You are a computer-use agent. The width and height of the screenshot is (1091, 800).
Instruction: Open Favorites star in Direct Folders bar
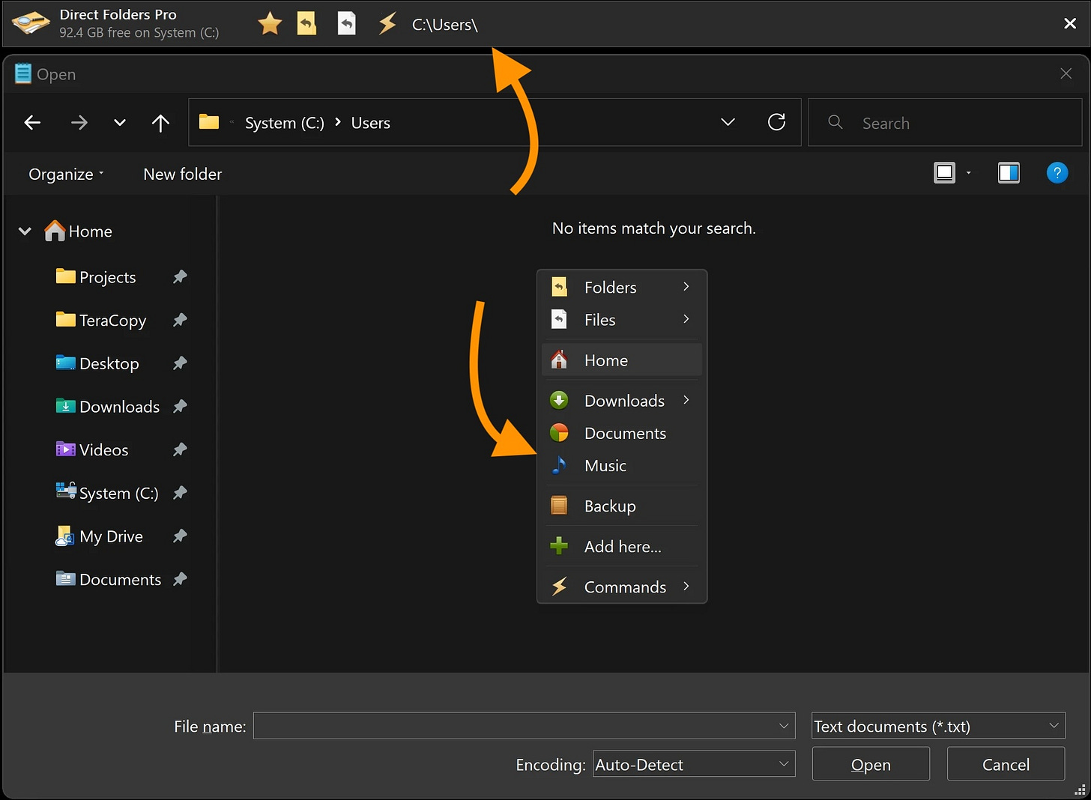(x=270, y=24)
